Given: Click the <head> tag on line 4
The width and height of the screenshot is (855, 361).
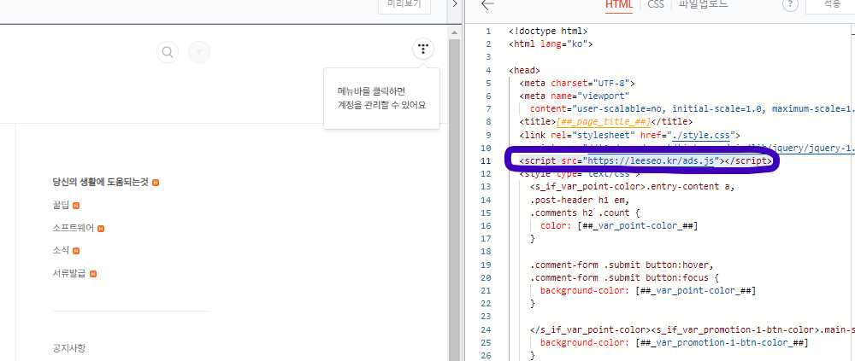Looking at the screenshot, I should click(525, 70).
